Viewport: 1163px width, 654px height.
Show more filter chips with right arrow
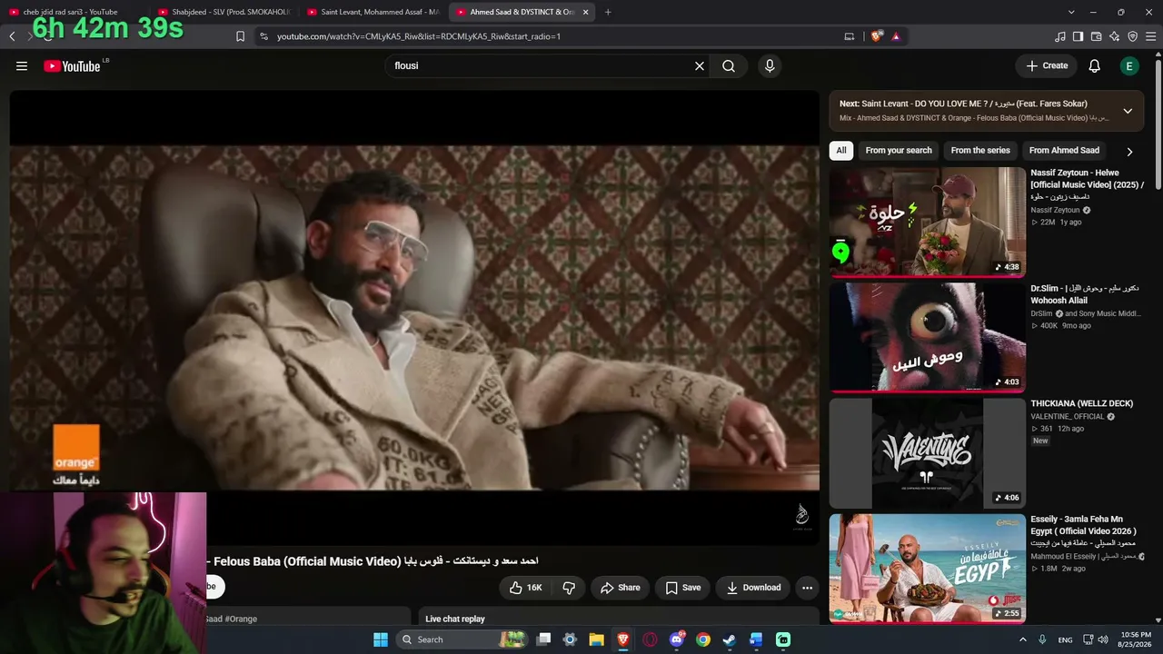click(x=1129, y=152)
